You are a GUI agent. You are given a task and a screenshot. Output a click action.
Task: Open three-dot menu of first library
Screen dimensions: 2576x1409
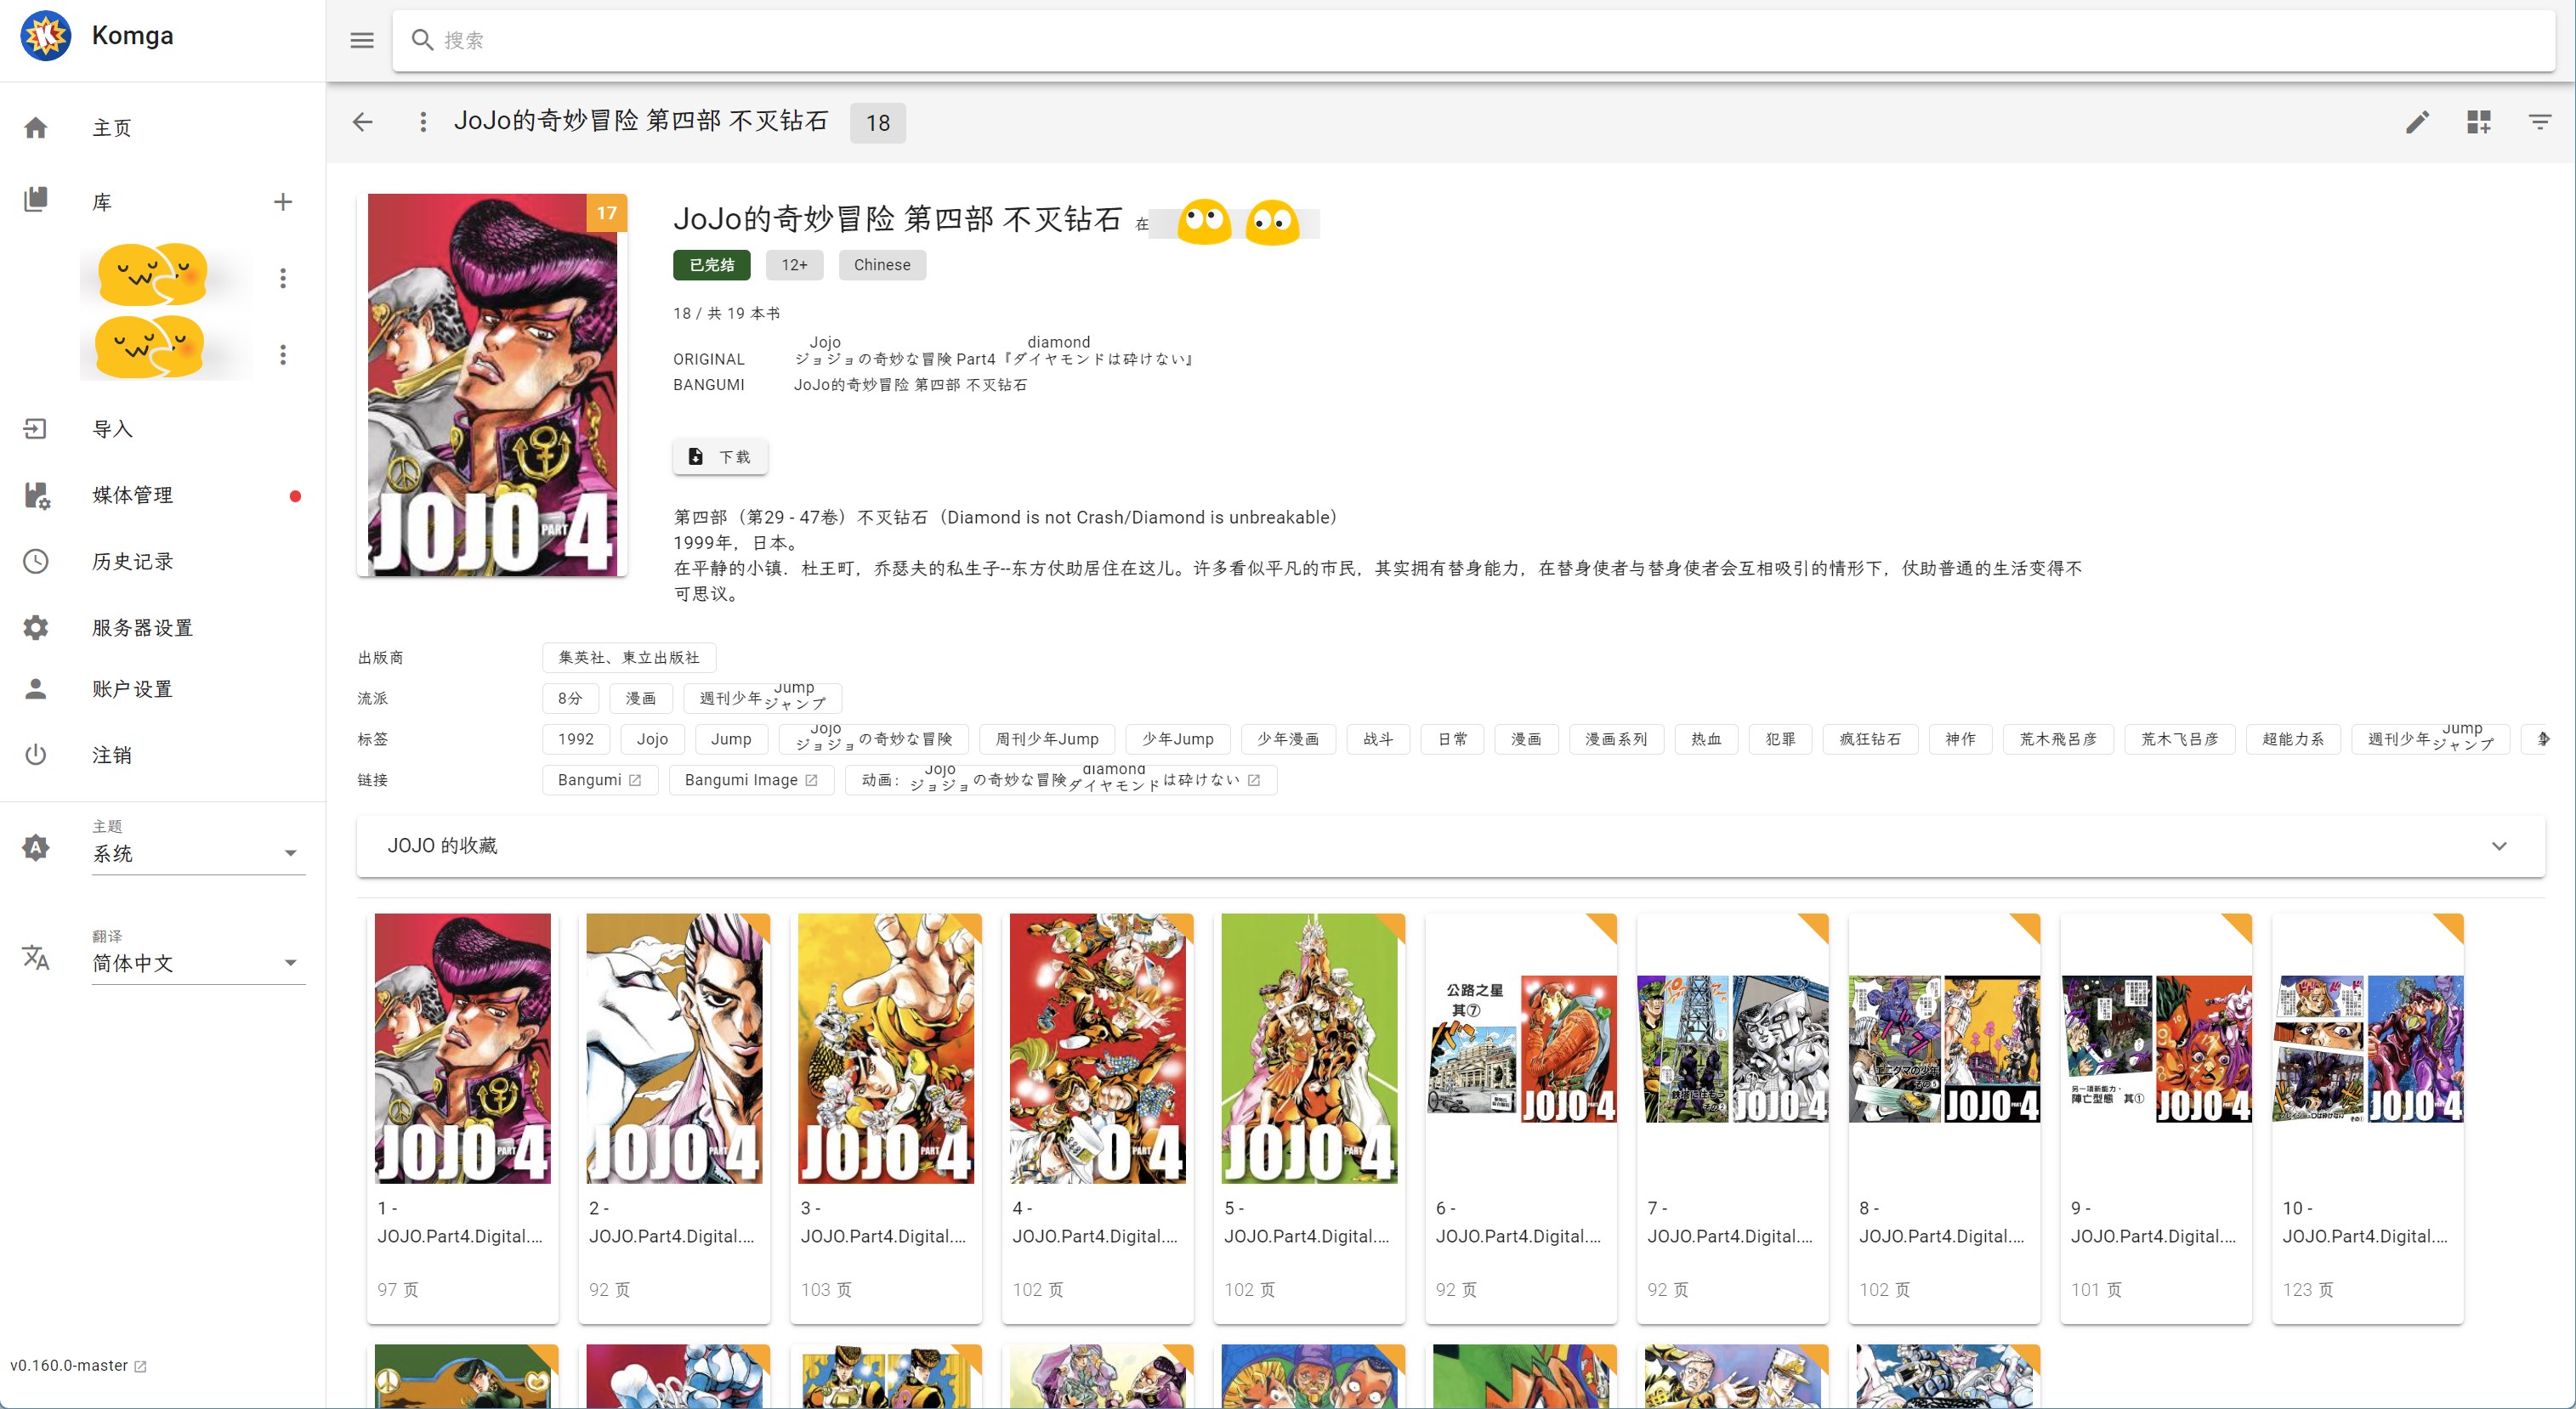tap(283, 278)
